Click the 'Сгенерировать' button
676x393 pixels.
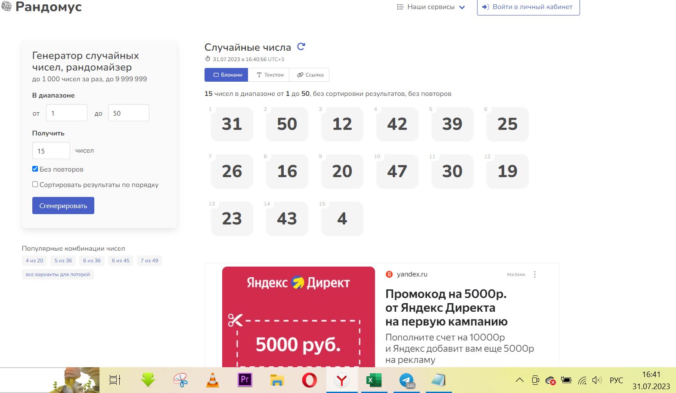click(x=63, y=206)
